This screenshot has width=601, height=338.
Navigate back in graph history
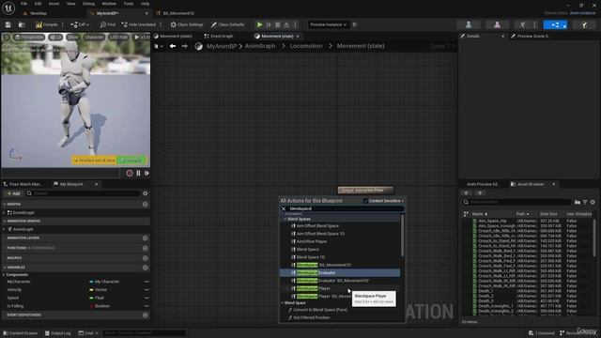(x=173, y=46)
